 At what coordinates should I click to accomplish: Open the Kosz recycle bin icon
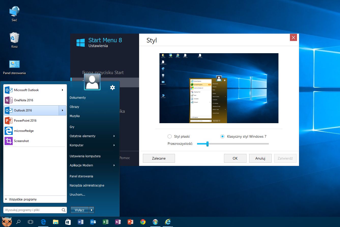(x=14, y=40)
